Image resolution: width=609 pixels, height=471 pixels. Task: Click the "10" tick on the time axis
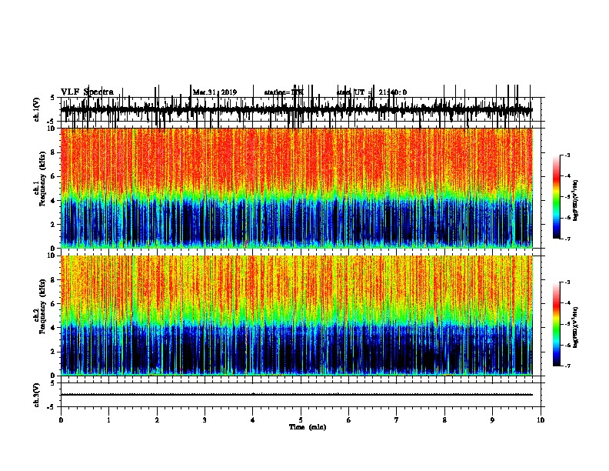coord(541,420)
